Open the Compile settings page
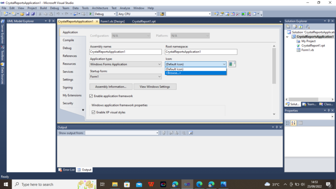 pyautogui.click(x=68, y=40)
